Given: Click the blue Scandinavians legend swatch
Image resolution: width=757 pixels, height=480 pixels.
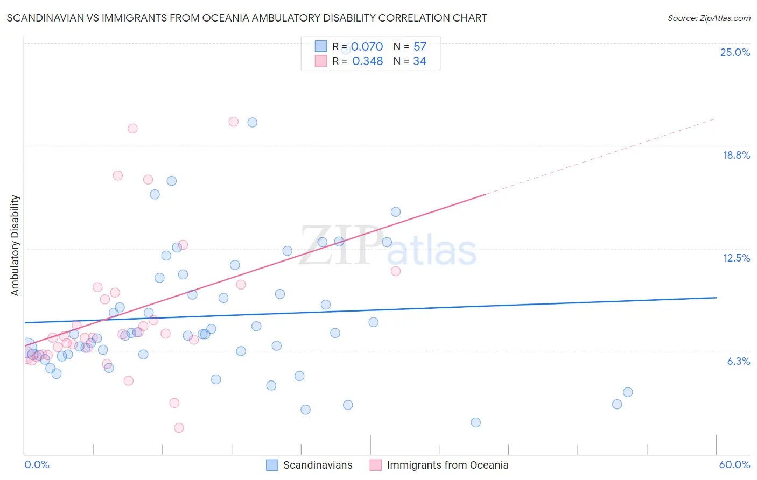Looking at the screenshot, I should (x=272, y=465).
